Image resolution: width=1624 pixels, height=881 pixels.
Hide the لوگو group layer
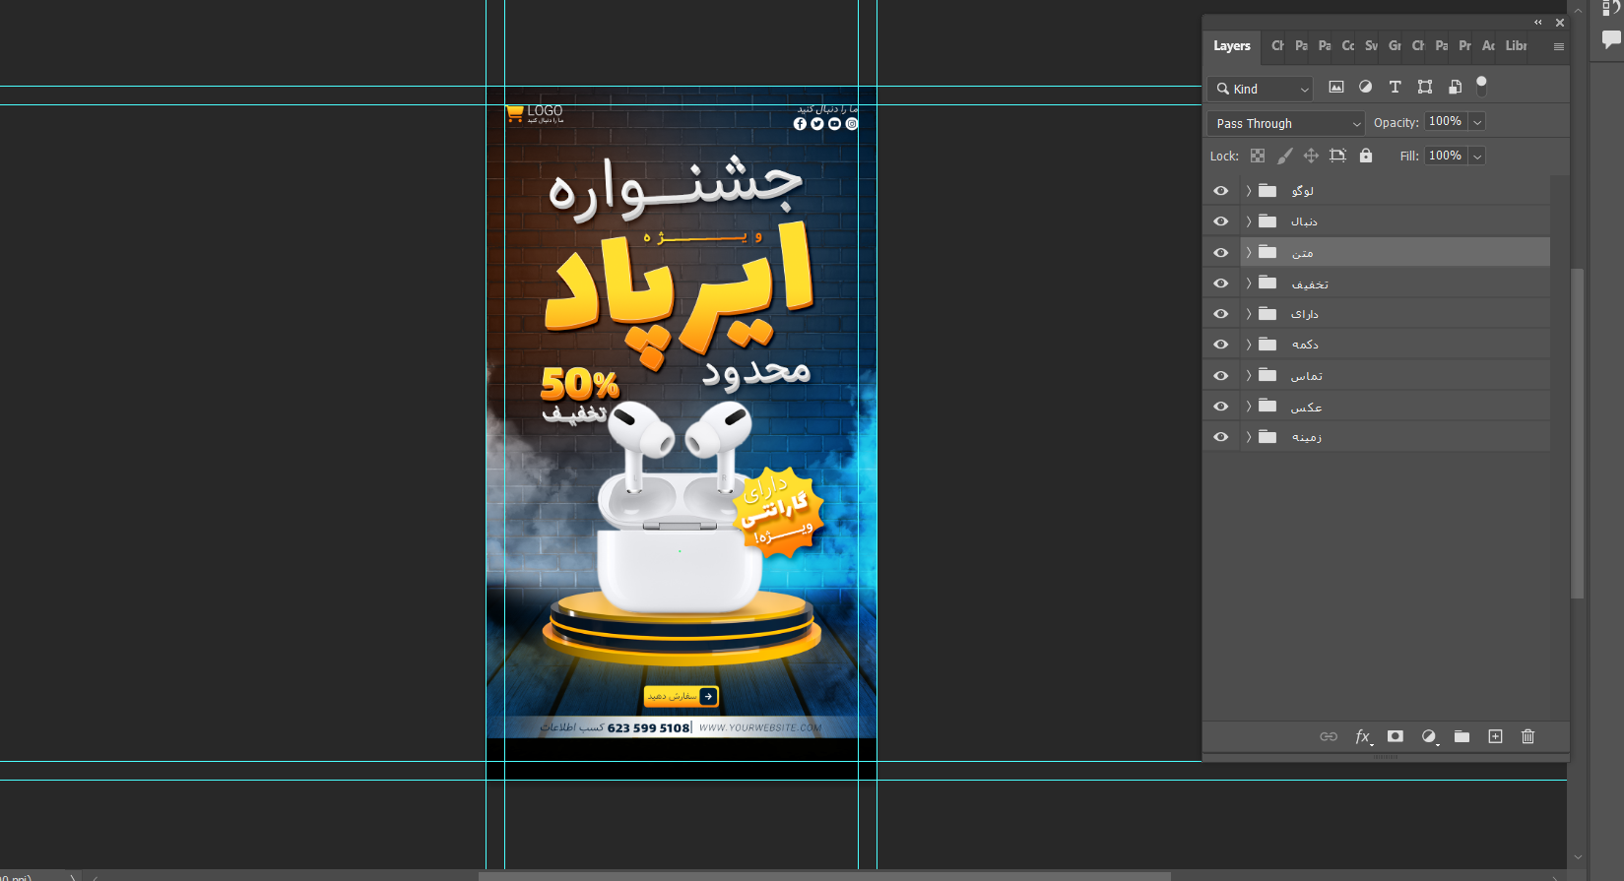click(1221, 191)
